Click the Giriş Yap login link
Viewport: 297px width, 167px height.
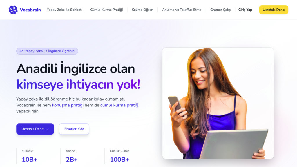pos(245,10)
